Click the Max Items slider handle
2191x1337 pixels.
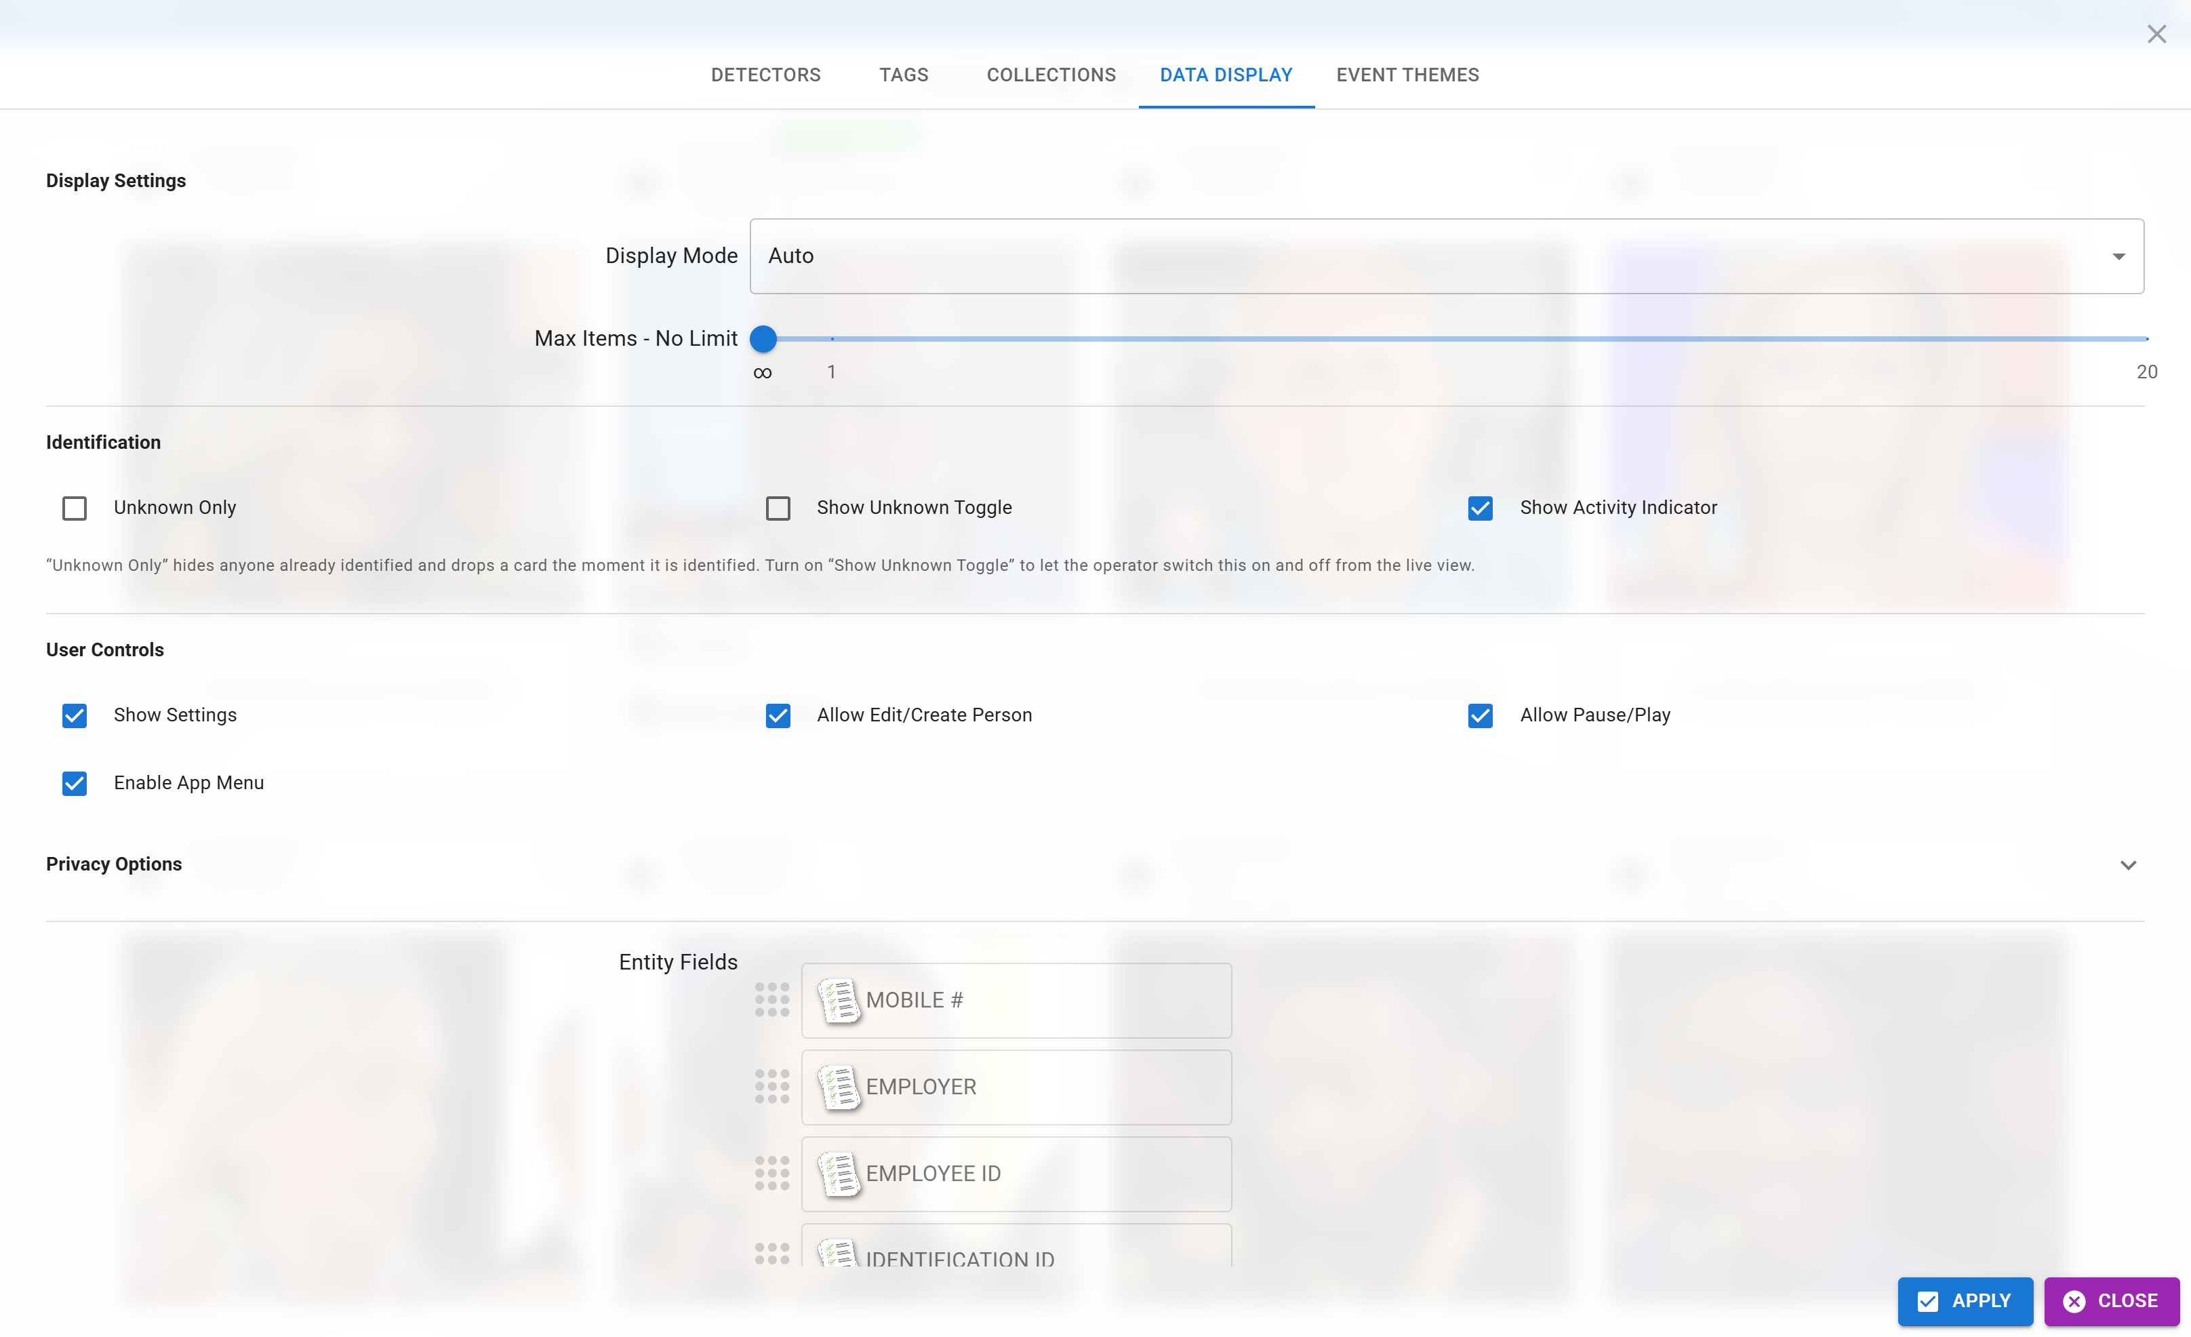point(763,338)
